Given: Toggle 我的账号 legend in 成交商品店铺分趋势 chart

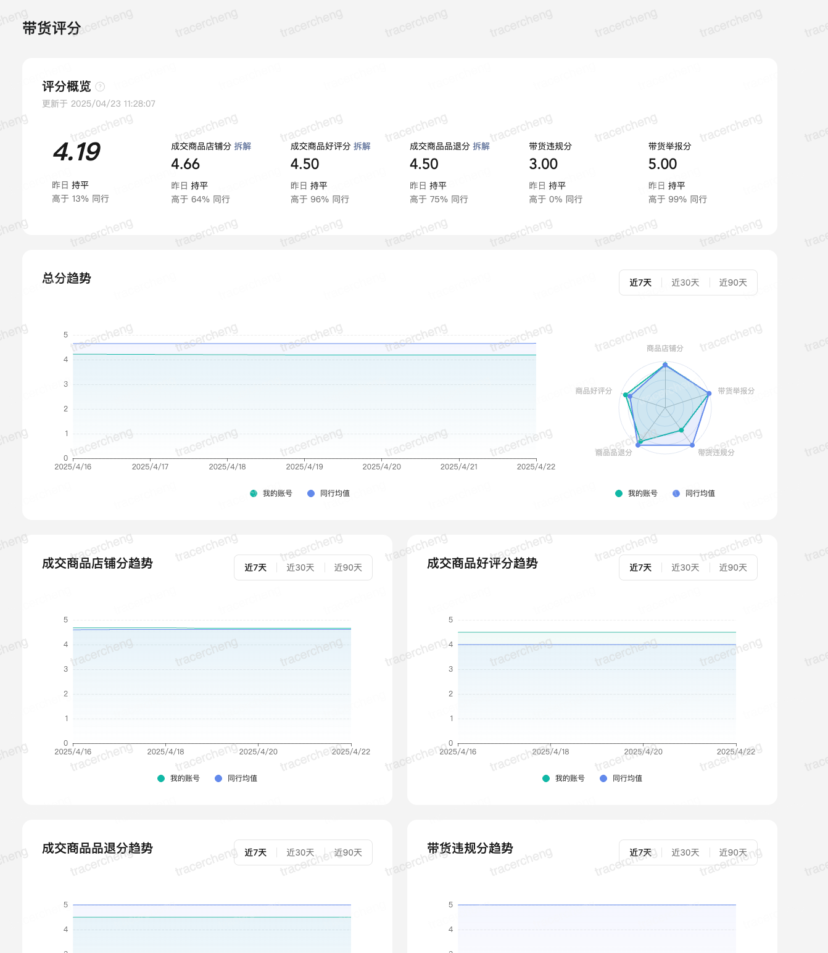Looking at the screenshot, I should coord(178,778).
